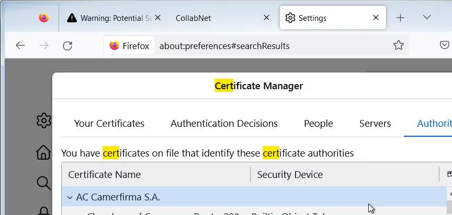
Task: Click the reload page icon
Action: pyautogui.click(x=67, y=45)
